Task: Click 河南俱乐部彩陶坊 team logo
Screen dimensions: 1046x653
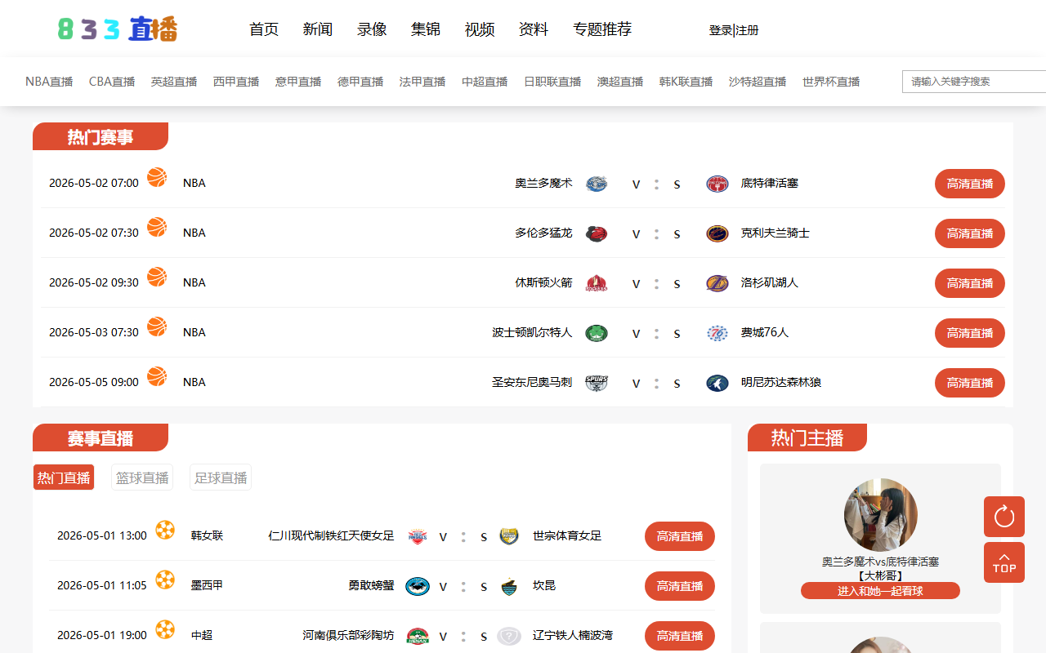Action: [418, 636]
